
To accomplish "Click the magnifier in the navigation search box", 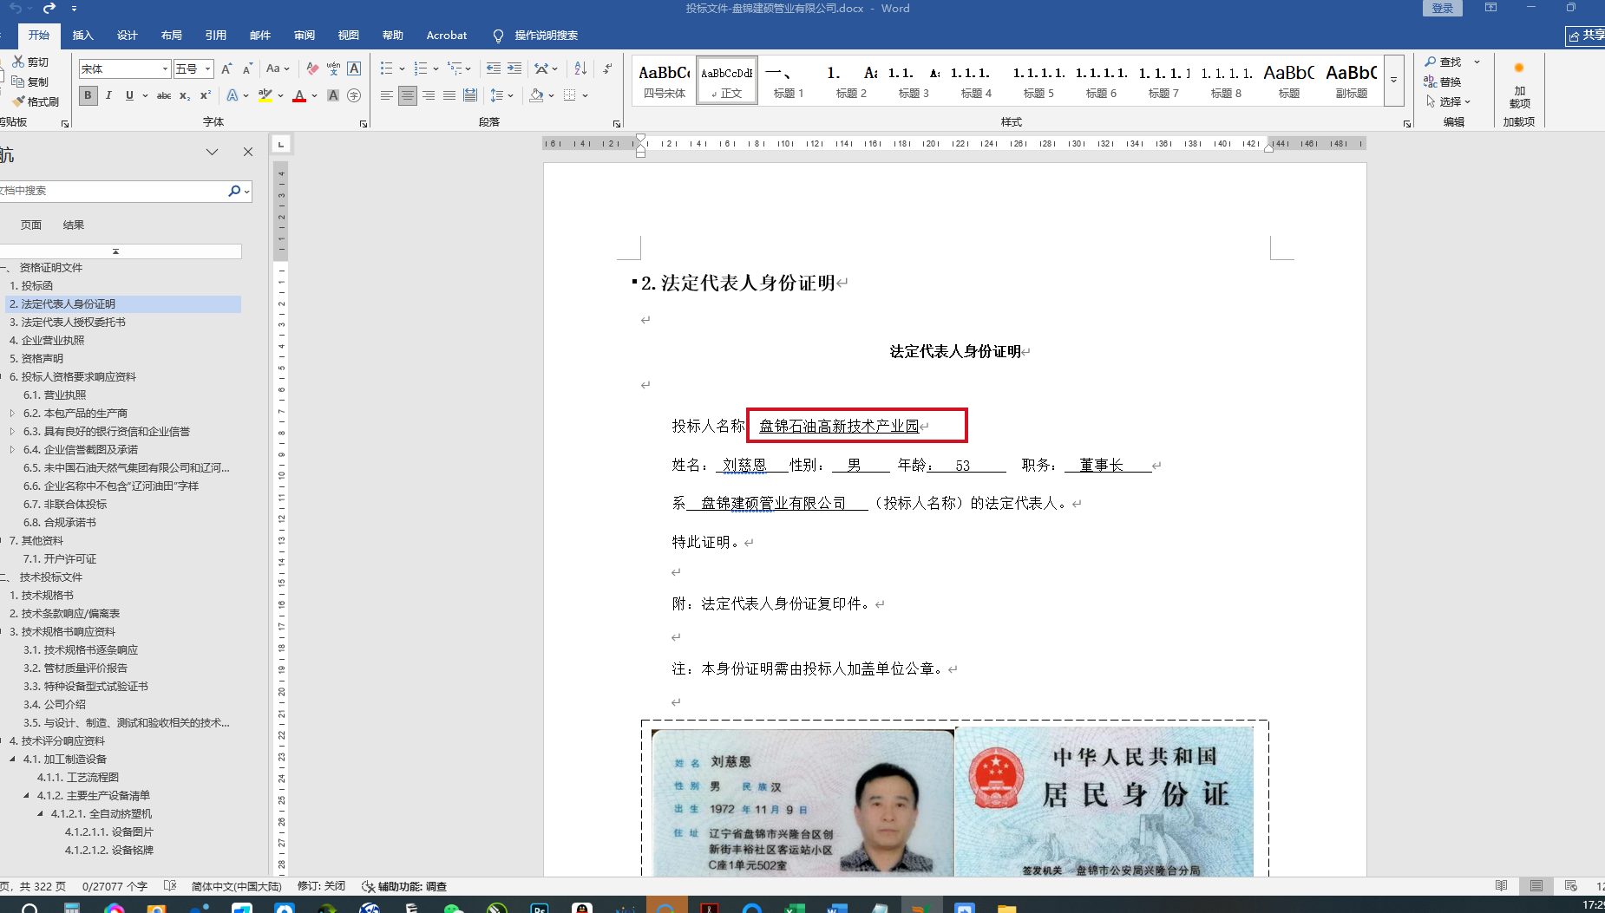I will [234, 191].
